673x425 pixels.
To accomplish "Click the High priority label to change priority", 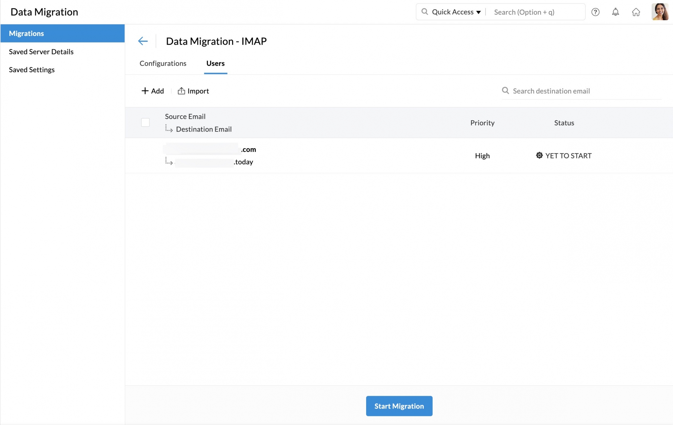I will 482,155.
